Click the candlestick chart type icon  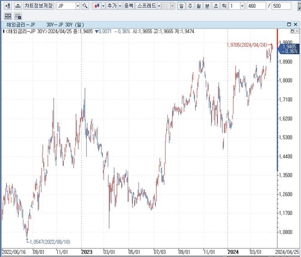[97, 6]
